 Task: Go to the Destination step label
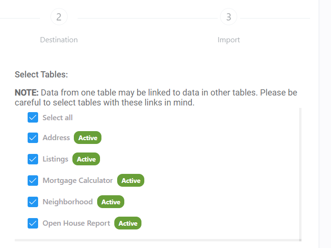pos(59,40)
